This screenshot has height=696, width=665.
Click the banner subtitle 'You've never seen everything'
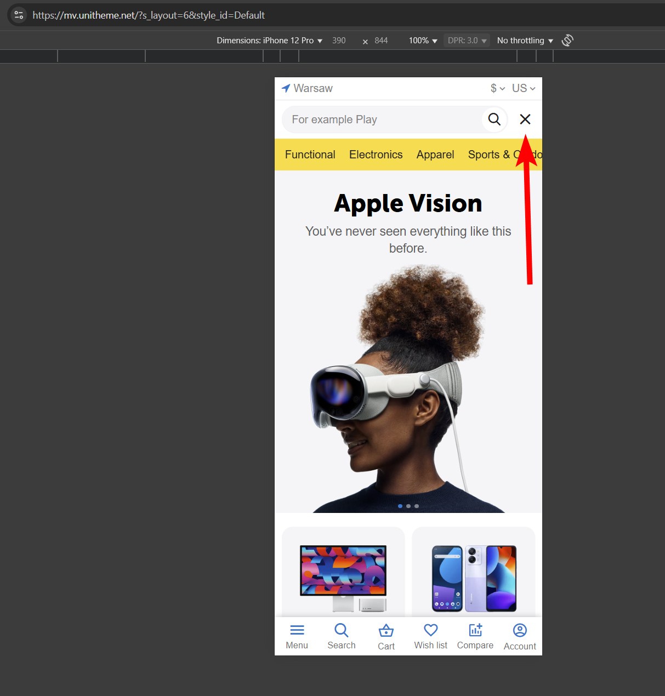[x=408, y=239]
